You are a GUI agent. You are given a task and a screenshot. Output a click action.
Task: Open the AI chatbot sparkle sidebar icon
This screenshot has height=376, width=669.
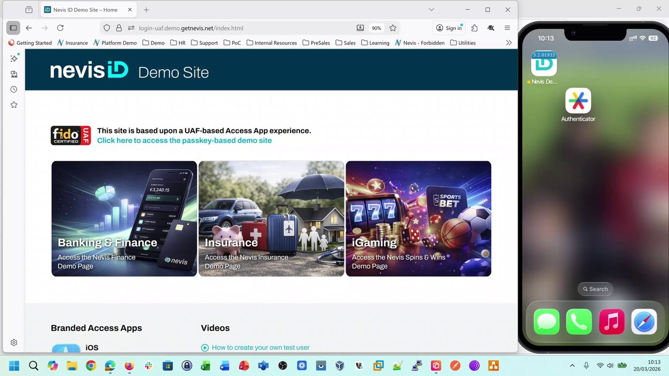coord(14,58)
